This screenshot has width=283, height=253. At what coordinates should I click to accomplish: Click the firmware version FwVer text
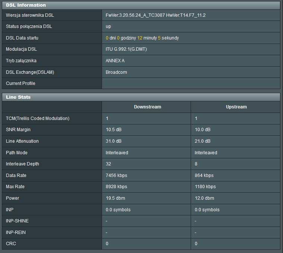[x=155, y=15]
